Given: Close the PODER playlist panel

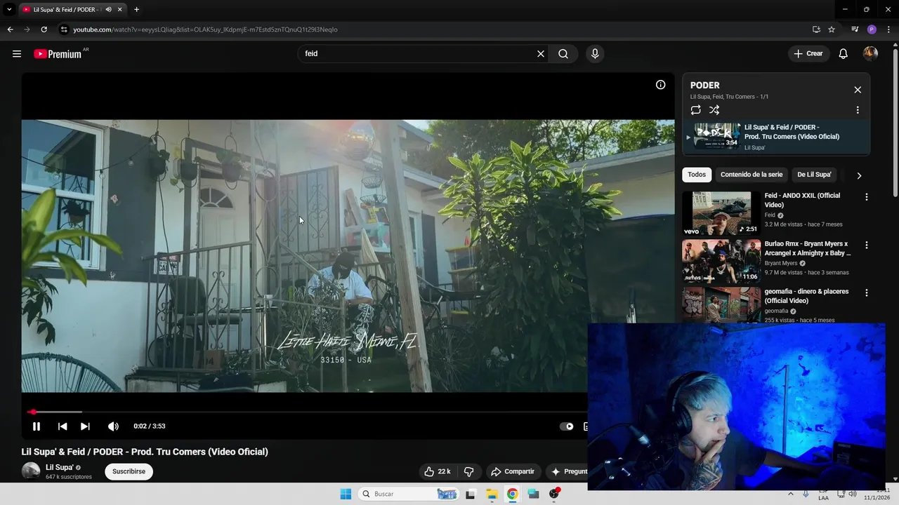Looking at the screenshot, I should [858, 90].
